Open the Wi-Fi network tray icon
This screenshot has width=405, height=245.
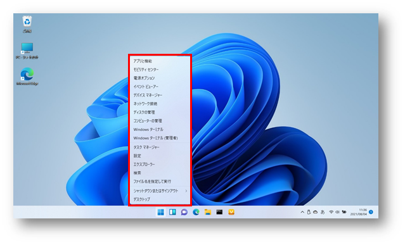tap(331, 212)
